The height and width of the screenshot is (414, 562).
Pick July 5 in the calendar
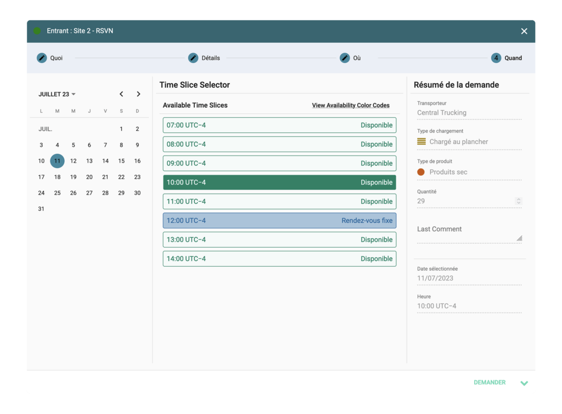click(73, 145)
